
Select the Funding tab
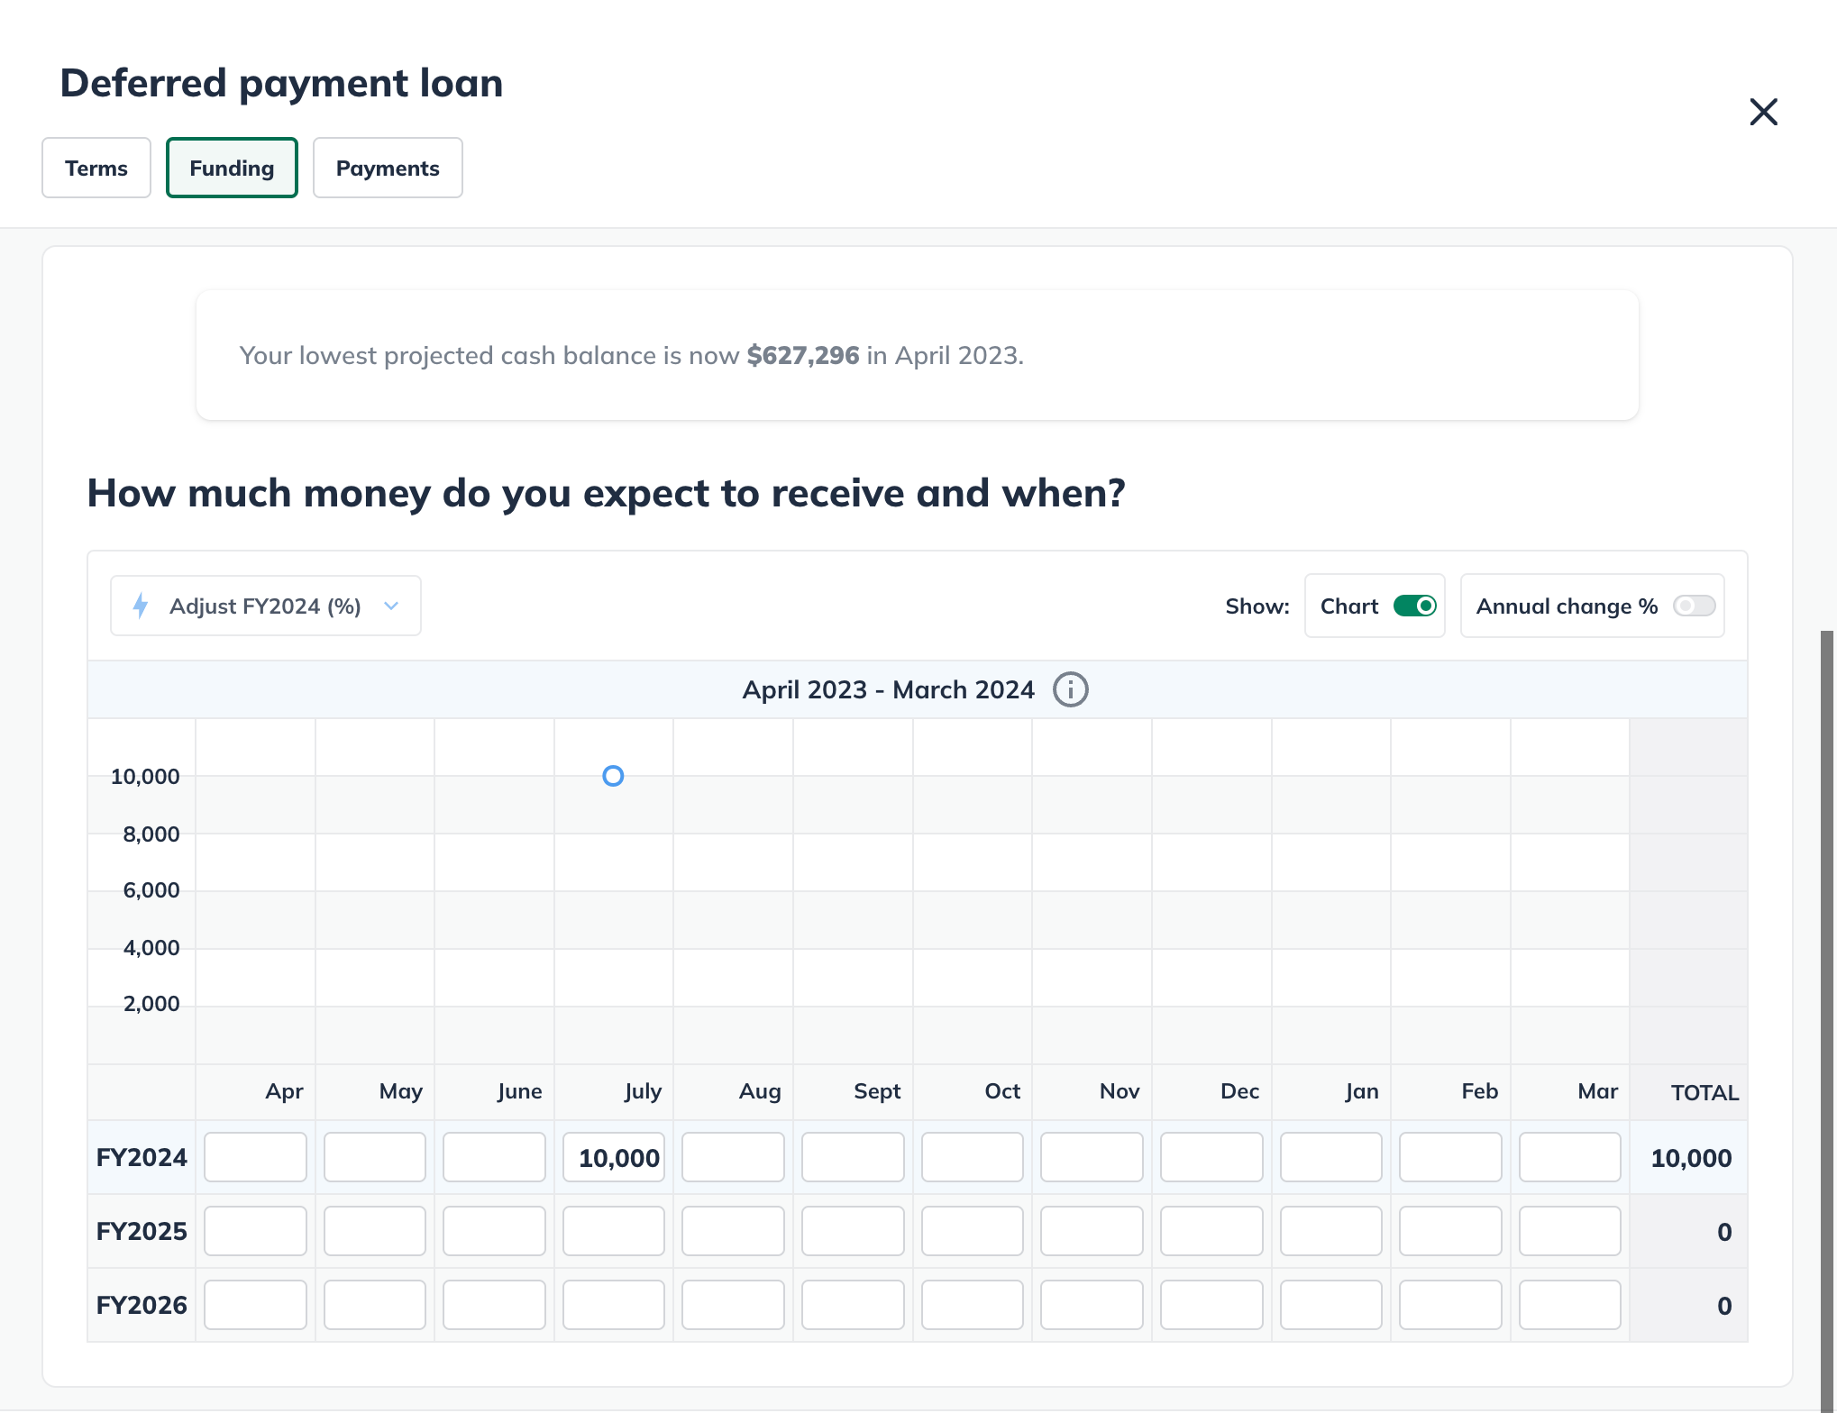[x=232, y=168]
